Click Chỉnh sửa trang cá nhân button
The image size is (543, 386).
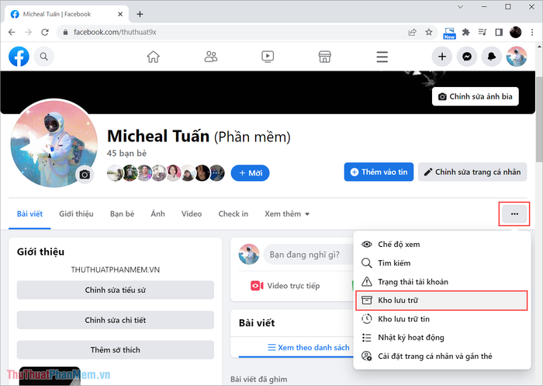point(472,172)
